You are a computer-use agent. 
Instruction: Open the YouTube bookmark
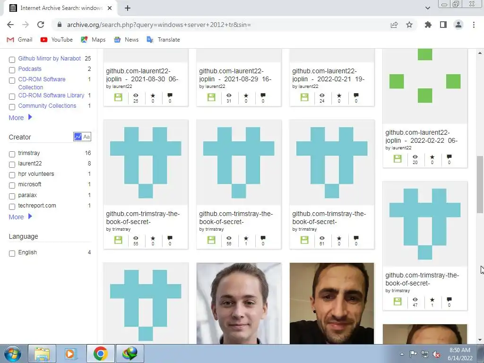[x=57, y=40]
